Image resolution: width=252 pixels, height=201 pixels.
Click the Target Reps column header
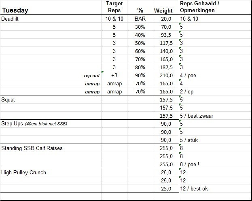114,7
